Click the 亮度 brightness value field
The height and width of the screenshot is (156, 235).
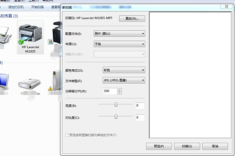(140, 106)
